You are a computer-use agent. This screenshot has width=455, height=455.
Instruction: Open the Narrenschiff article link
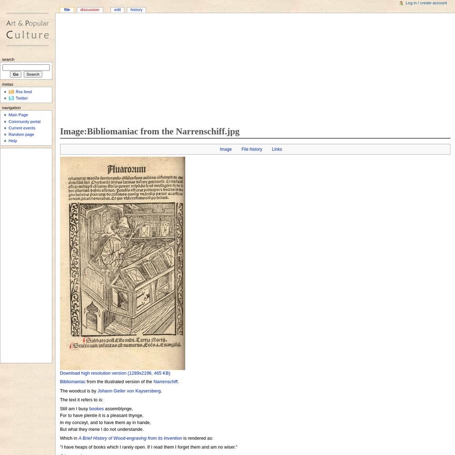coord(166,382)
